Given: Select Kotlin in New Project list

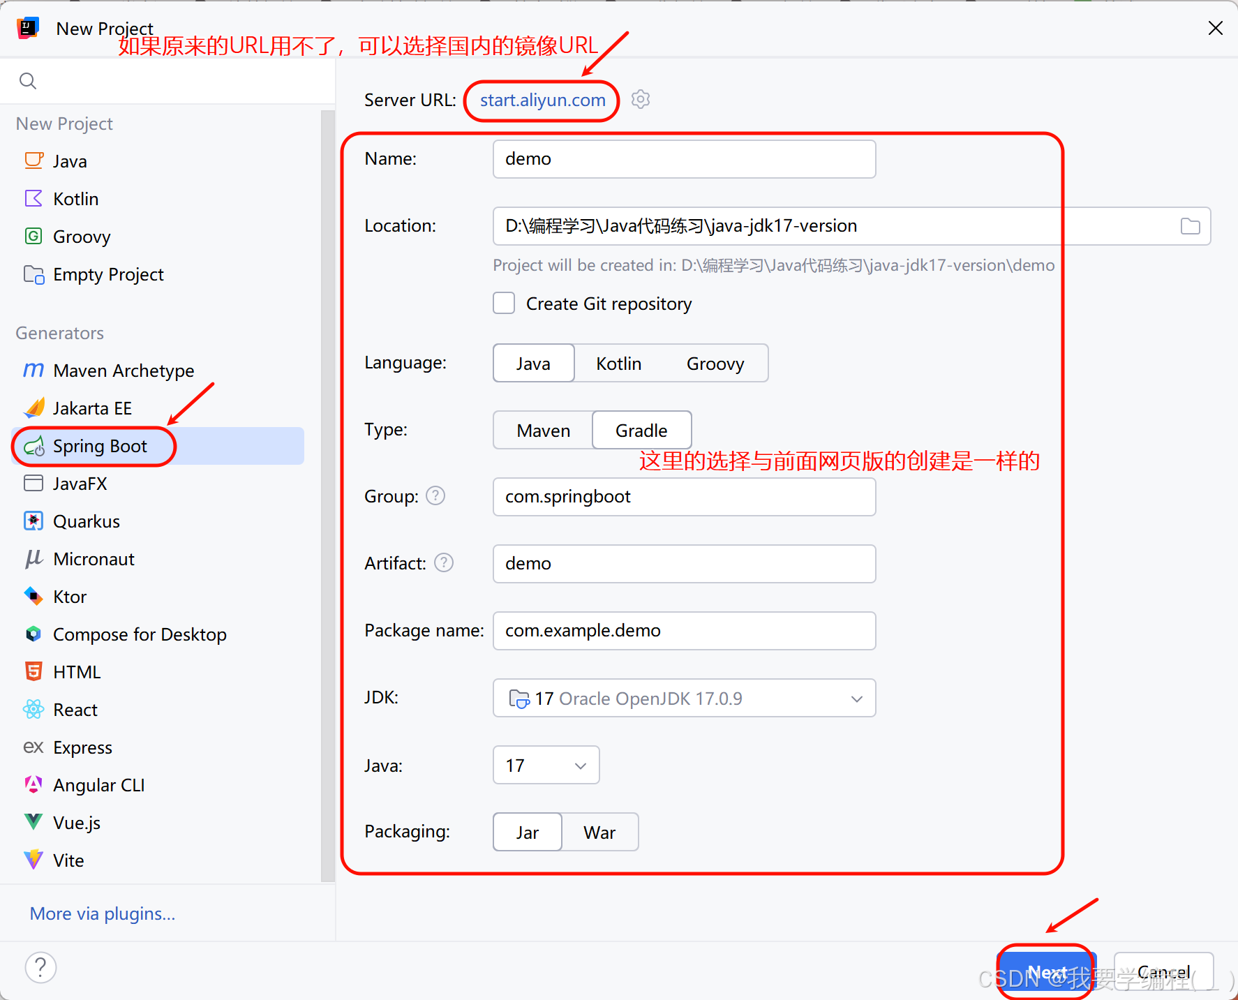Looking at the screenshot, I should (x=158, y=199).
